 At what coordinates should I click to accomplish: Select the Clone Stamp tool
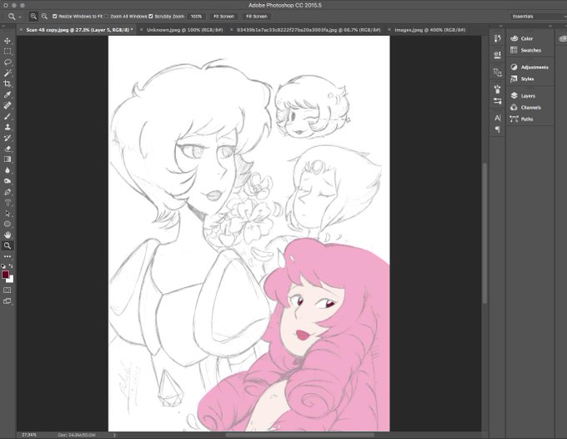[8, 127]
